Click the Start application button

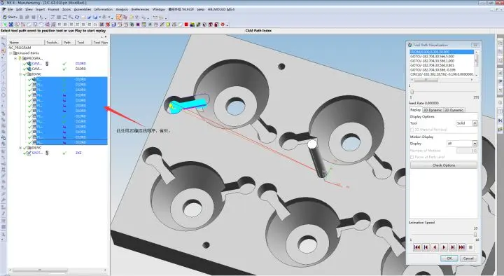point(9,17)
